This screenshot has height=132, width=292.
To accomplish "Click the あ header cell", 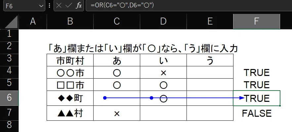I will coord(117,60).
